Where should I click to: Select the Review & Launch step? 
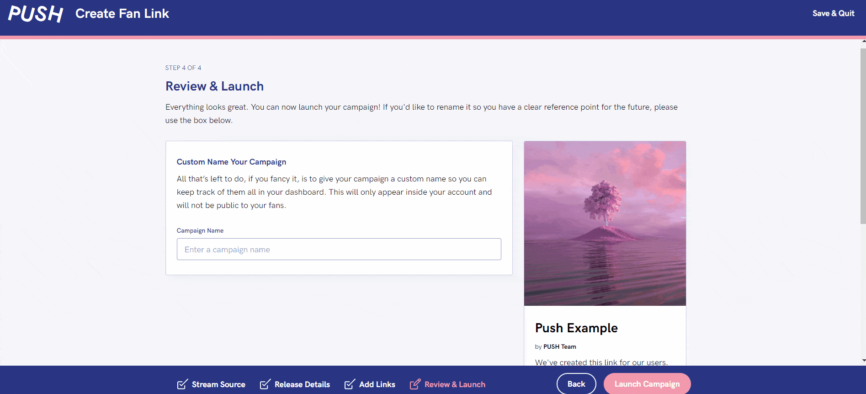447,384
